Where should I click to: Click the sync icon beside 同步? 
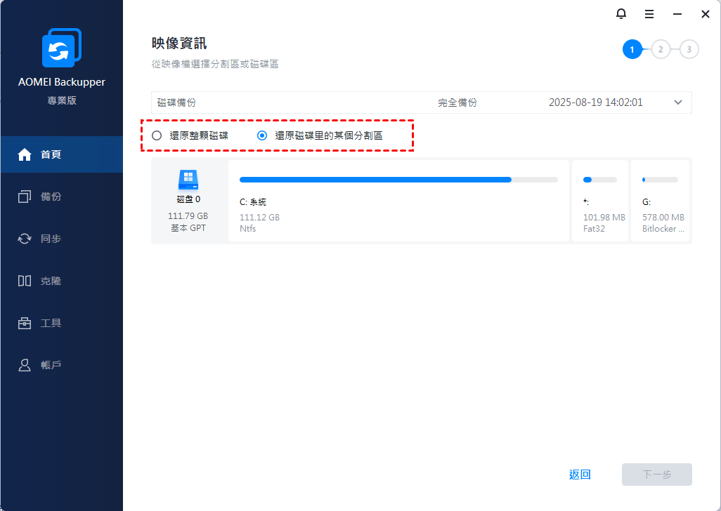[x=25, y=239]
